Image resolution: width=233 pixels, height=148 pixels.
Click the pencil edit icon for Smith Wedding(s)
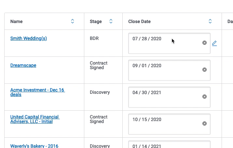click(214, 43)
